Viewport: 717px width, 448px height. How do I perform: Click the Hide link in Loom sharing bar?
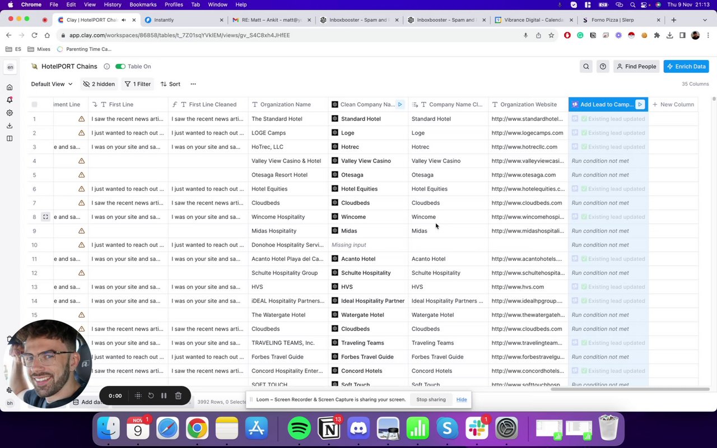tap(462, 399)
